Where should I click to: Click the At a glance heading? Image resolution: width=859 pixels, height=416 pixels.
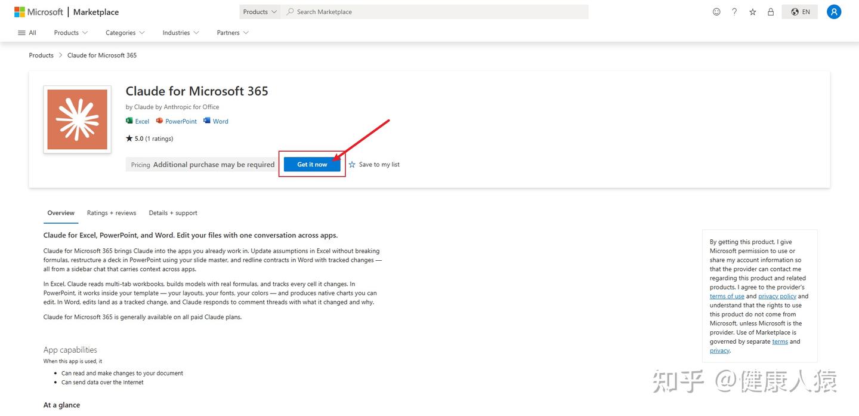pos(61,405)
